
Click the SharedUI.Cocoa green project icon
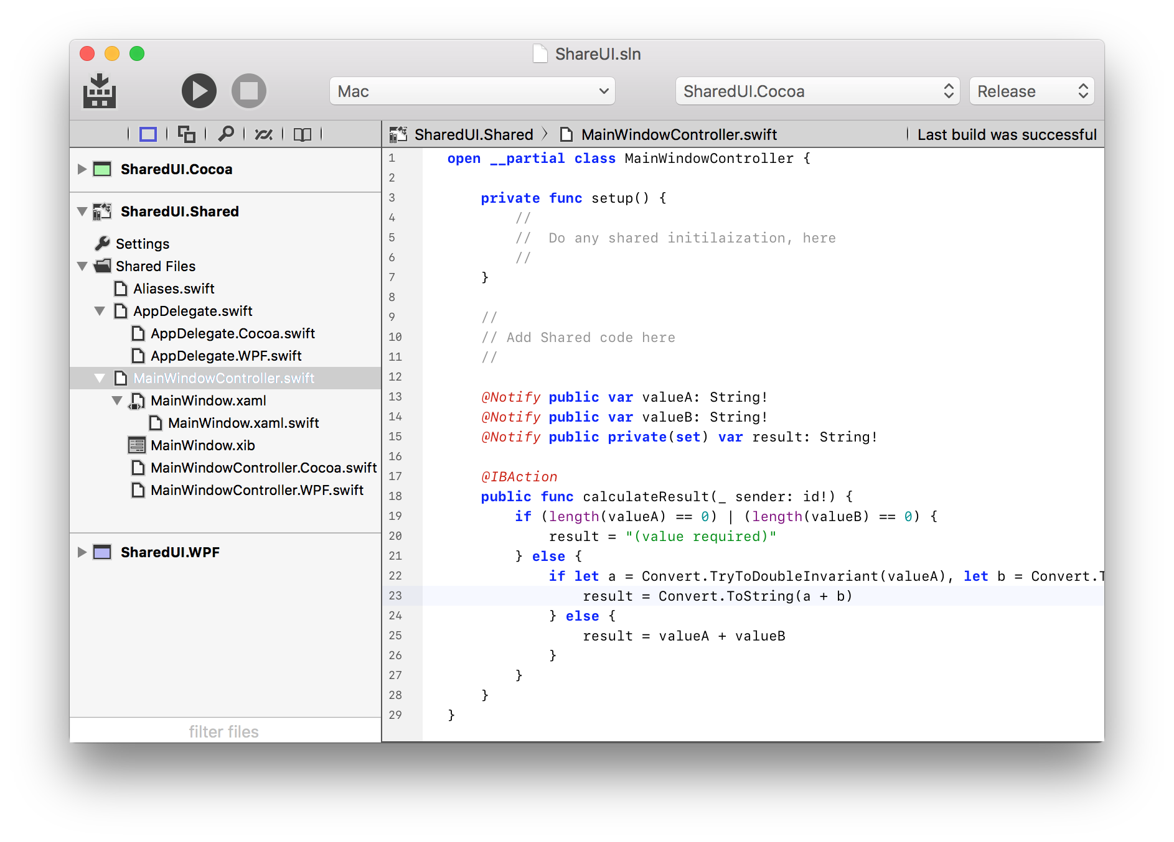click(x=102, y=169)
